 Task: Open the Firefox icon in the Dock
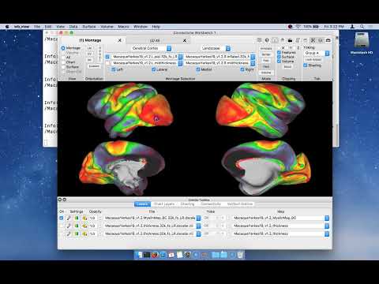(x=155, y=255)
